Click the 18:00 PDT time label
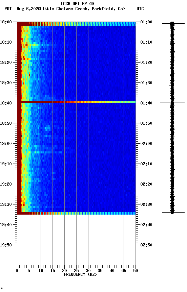This screenshot has height=292, width=187. (6, 22)
